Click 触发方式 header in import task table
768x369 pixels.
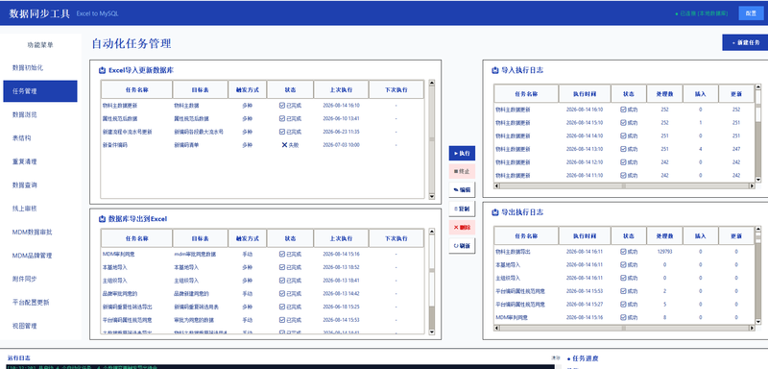[x=248, y=90]
